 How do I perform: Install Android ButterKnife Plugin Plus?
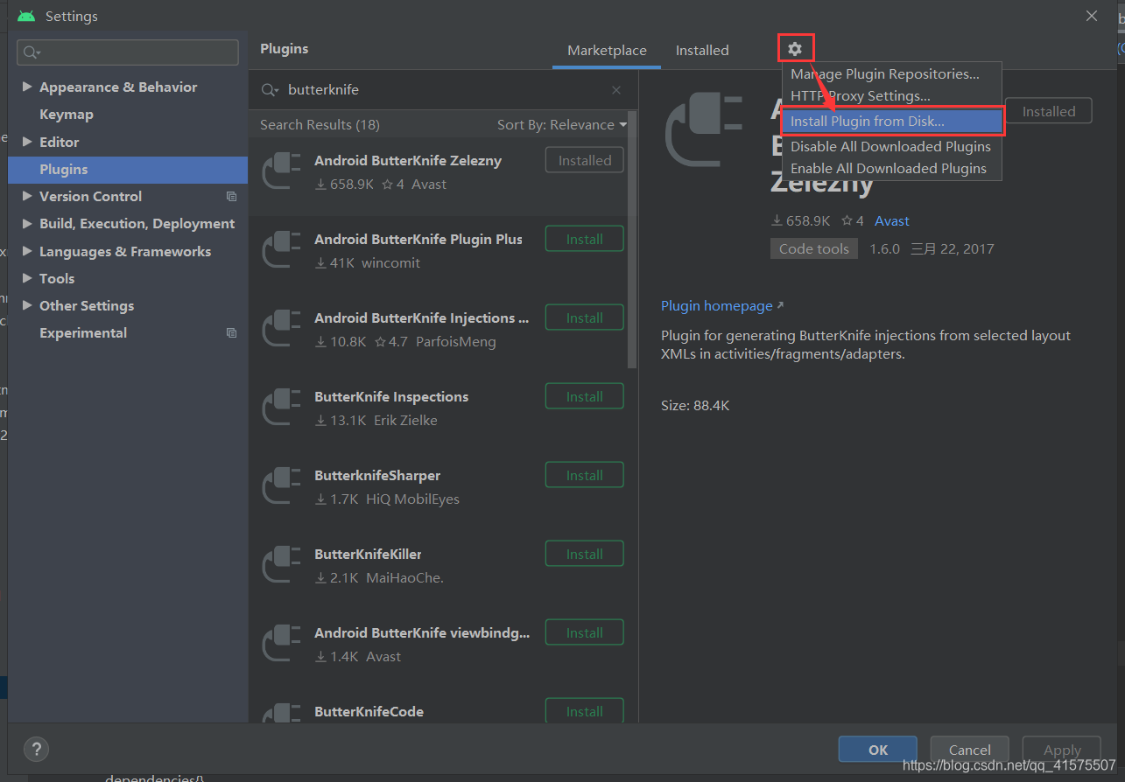point(584,239)
